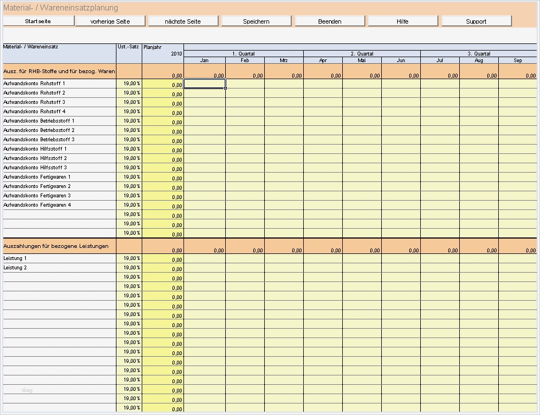540x415 pixels.
Task: Click the Aufwandskonto Betriebsstoff 1 label
Action: coord(39,120)
